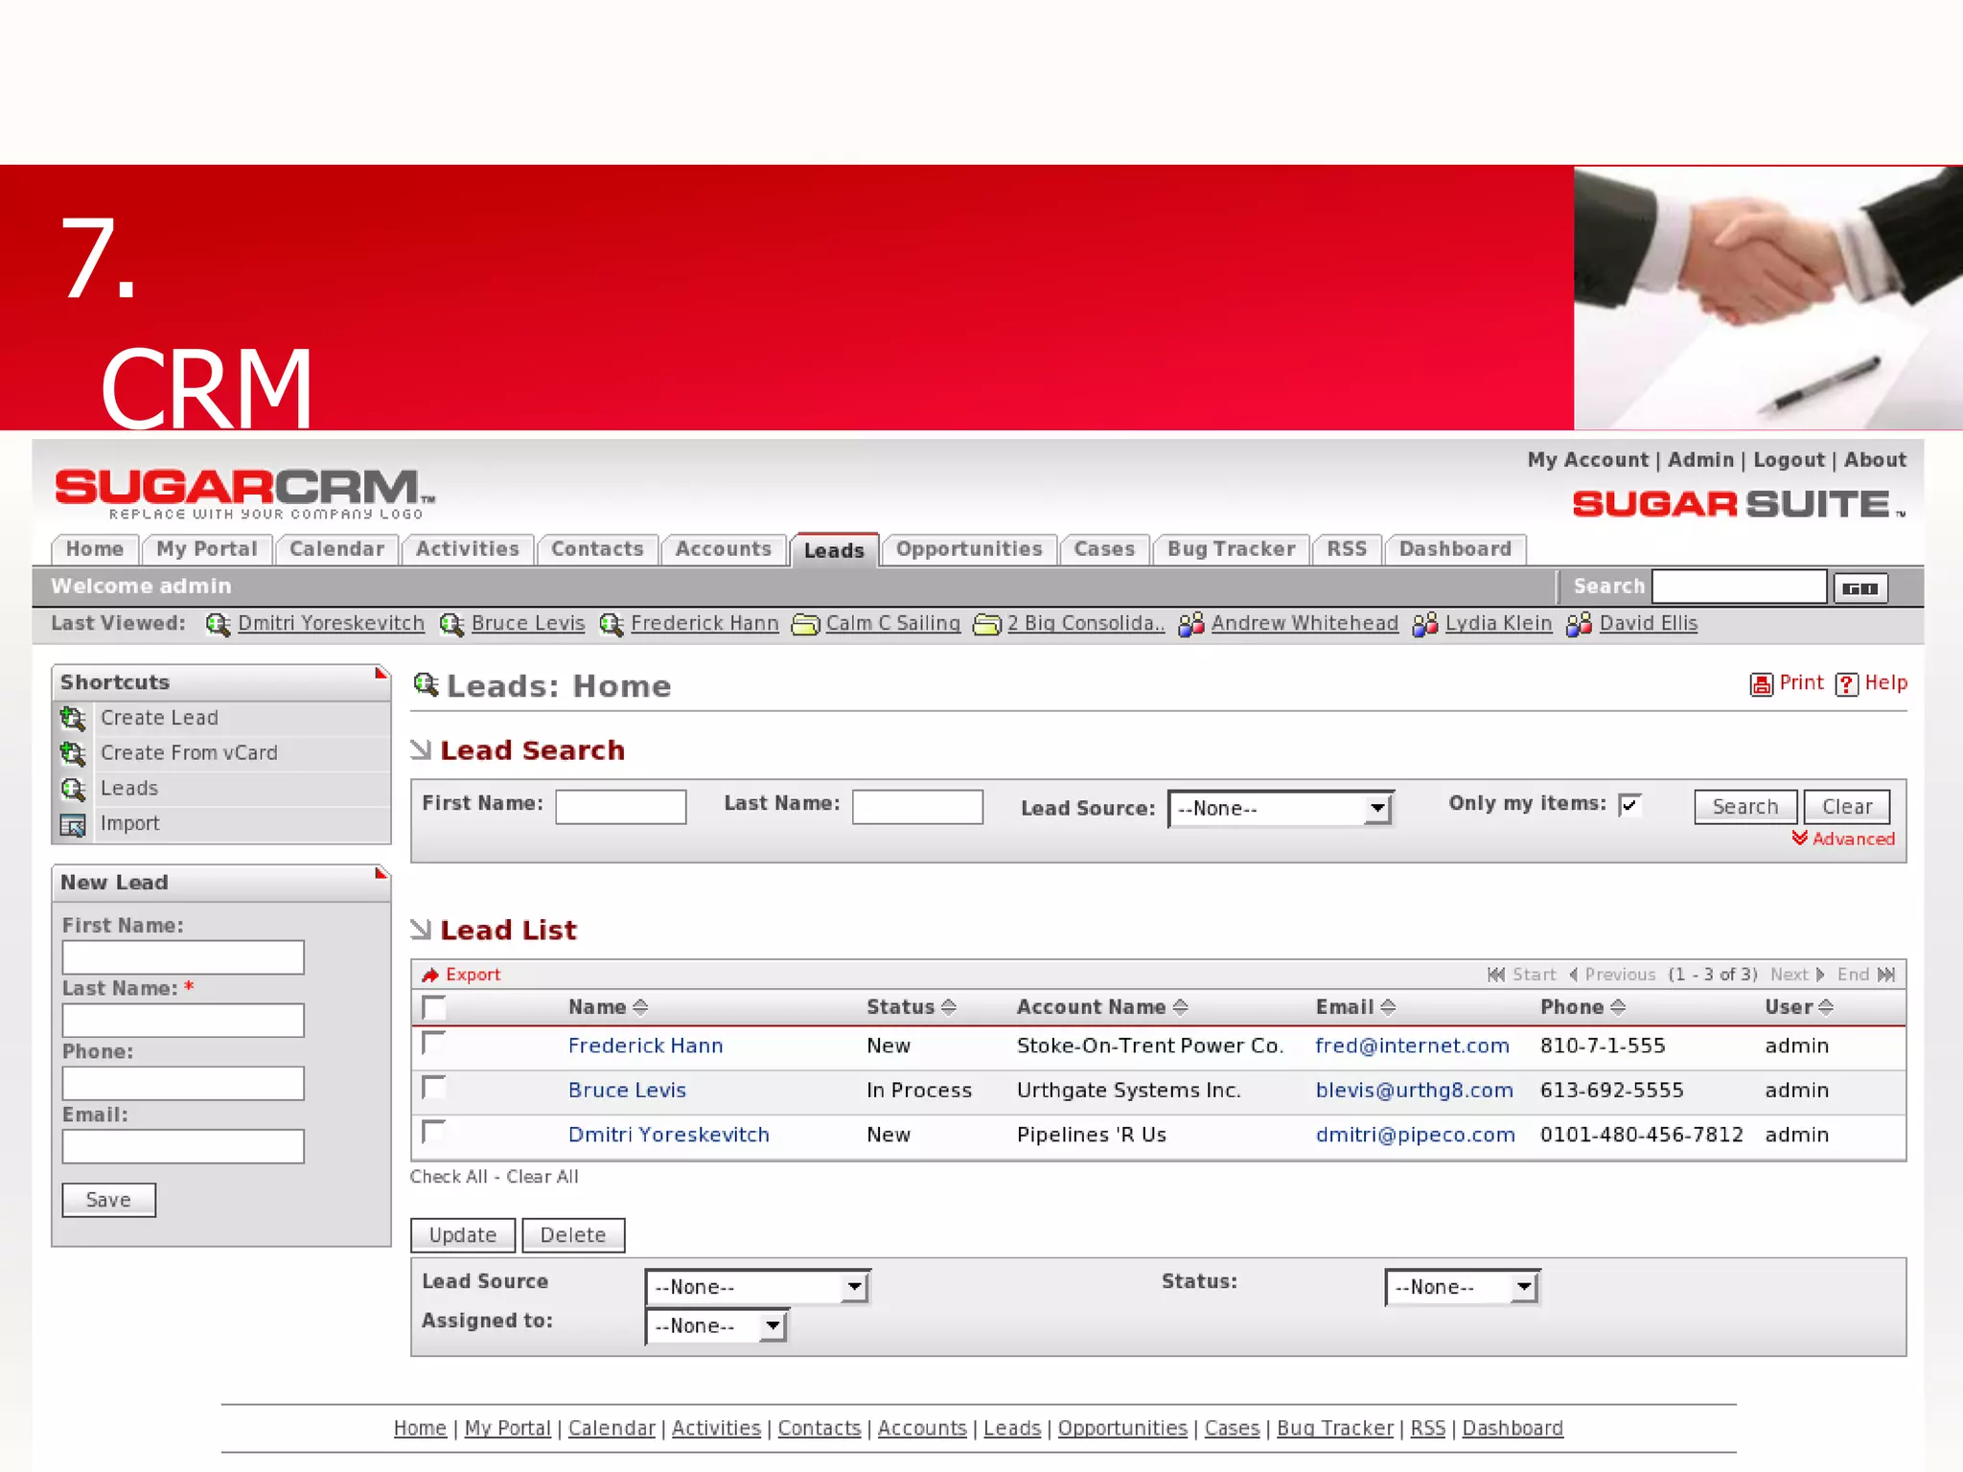Click the contact icon beside David Ellis
The height and width of the screenshot is (1472, 1963).
tap(1579, 625)
